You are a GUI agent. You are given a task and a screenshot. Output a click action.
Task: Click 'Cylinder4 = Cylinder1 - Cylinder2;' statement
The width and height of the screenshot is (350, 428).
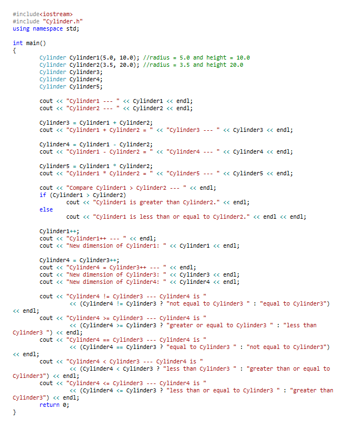(x=96, y=144)
